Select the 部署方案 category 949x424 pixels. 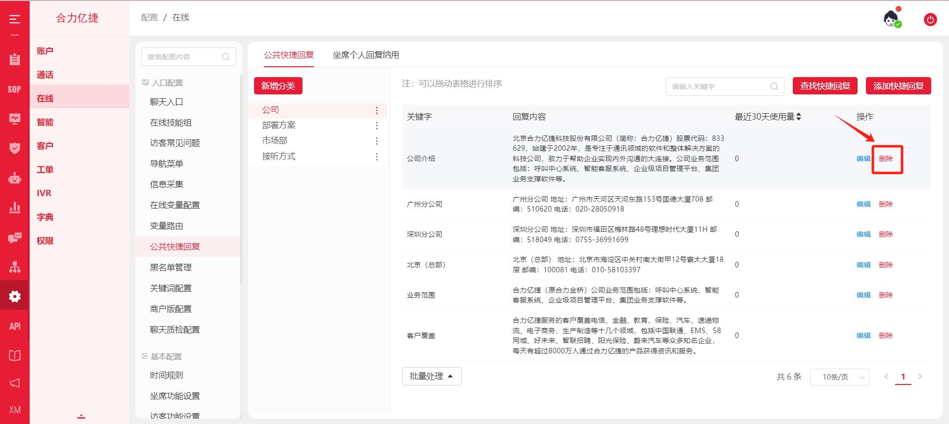click(x=279, y=126)
